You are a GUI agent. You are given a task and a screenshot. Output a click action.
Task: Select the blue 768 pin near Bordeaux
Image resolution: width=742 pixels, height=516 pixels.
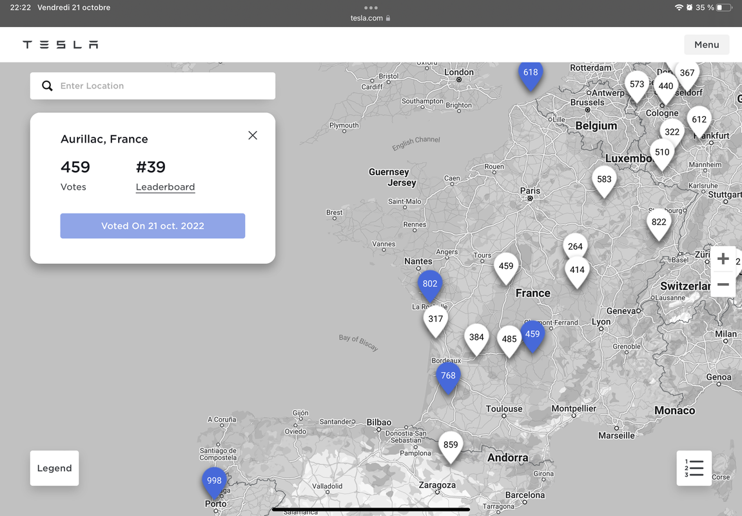pyautogui.click(x=448, y=378)
